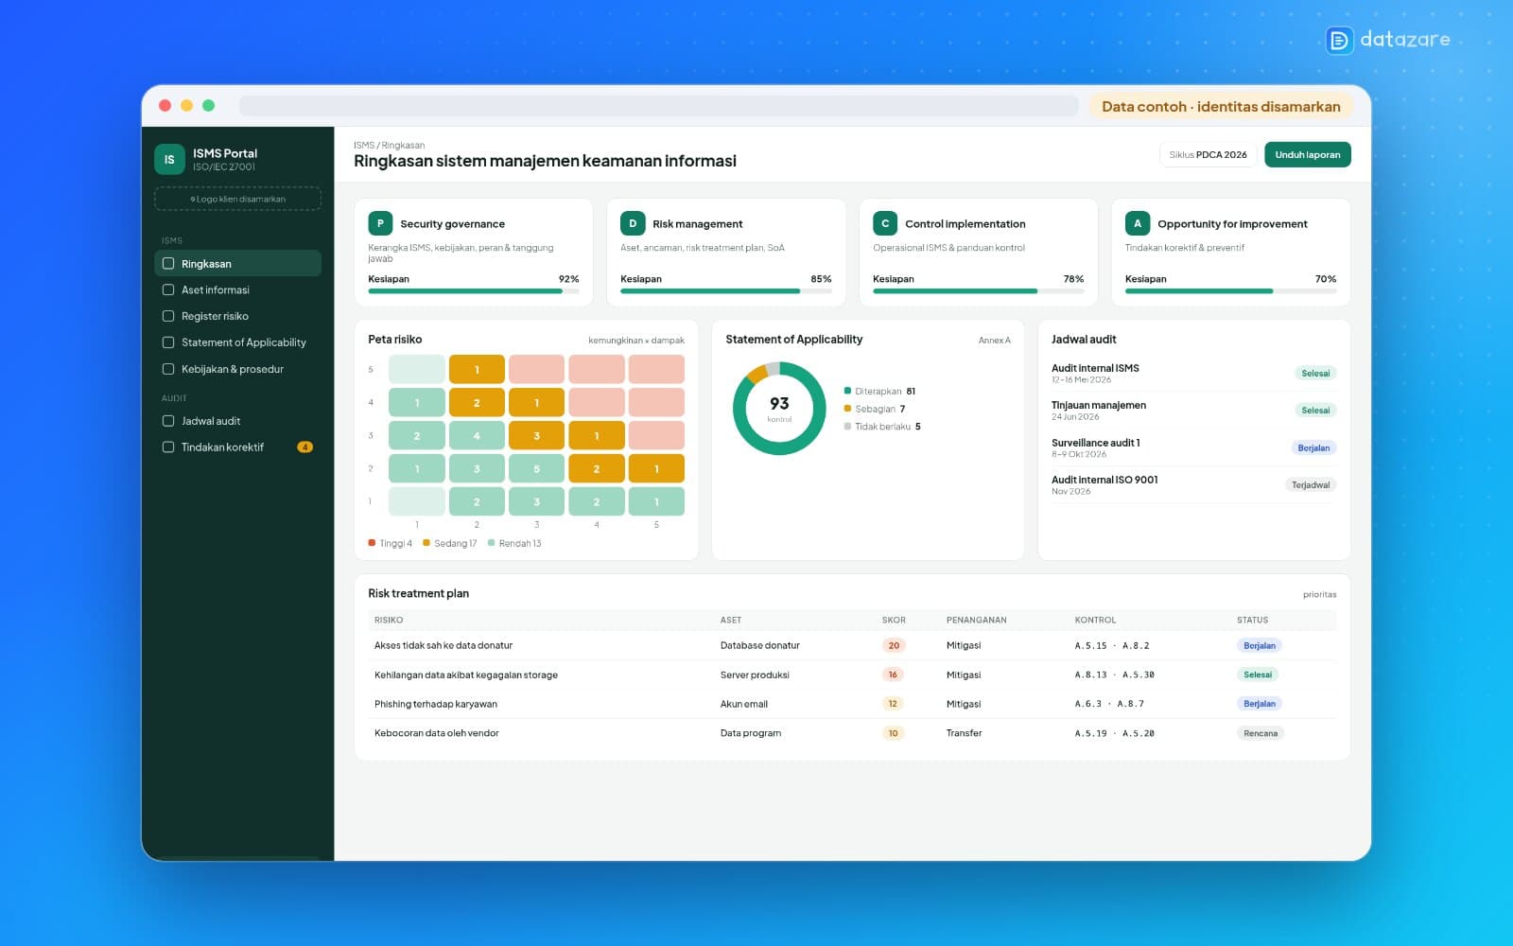1513x946 pixels.
Task: Click the Logo klien disamarkan placeholder box
Action: point(237,199)
